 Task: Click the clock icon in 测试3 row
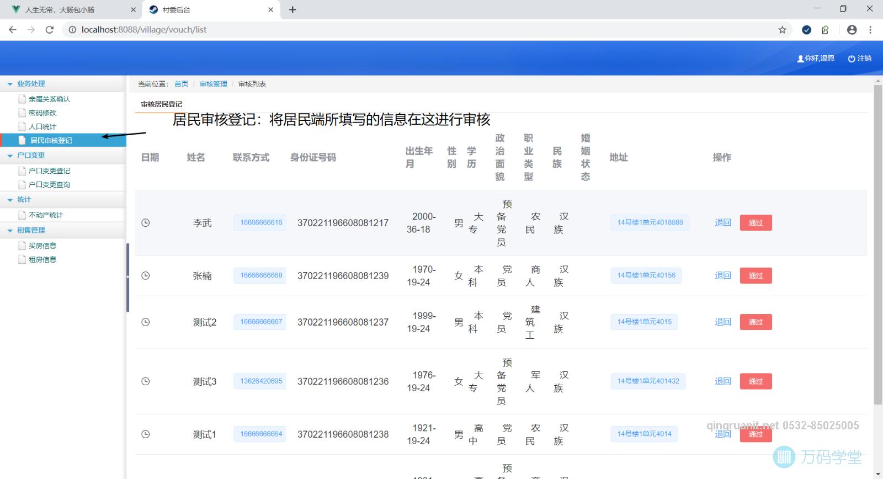(146, 381)
